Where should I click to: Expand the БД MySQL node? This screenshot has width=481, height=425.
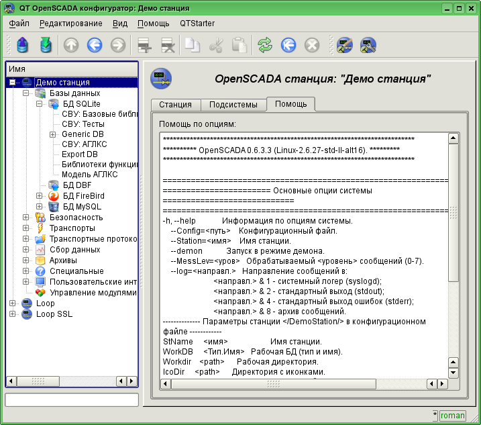coord(40,207)
